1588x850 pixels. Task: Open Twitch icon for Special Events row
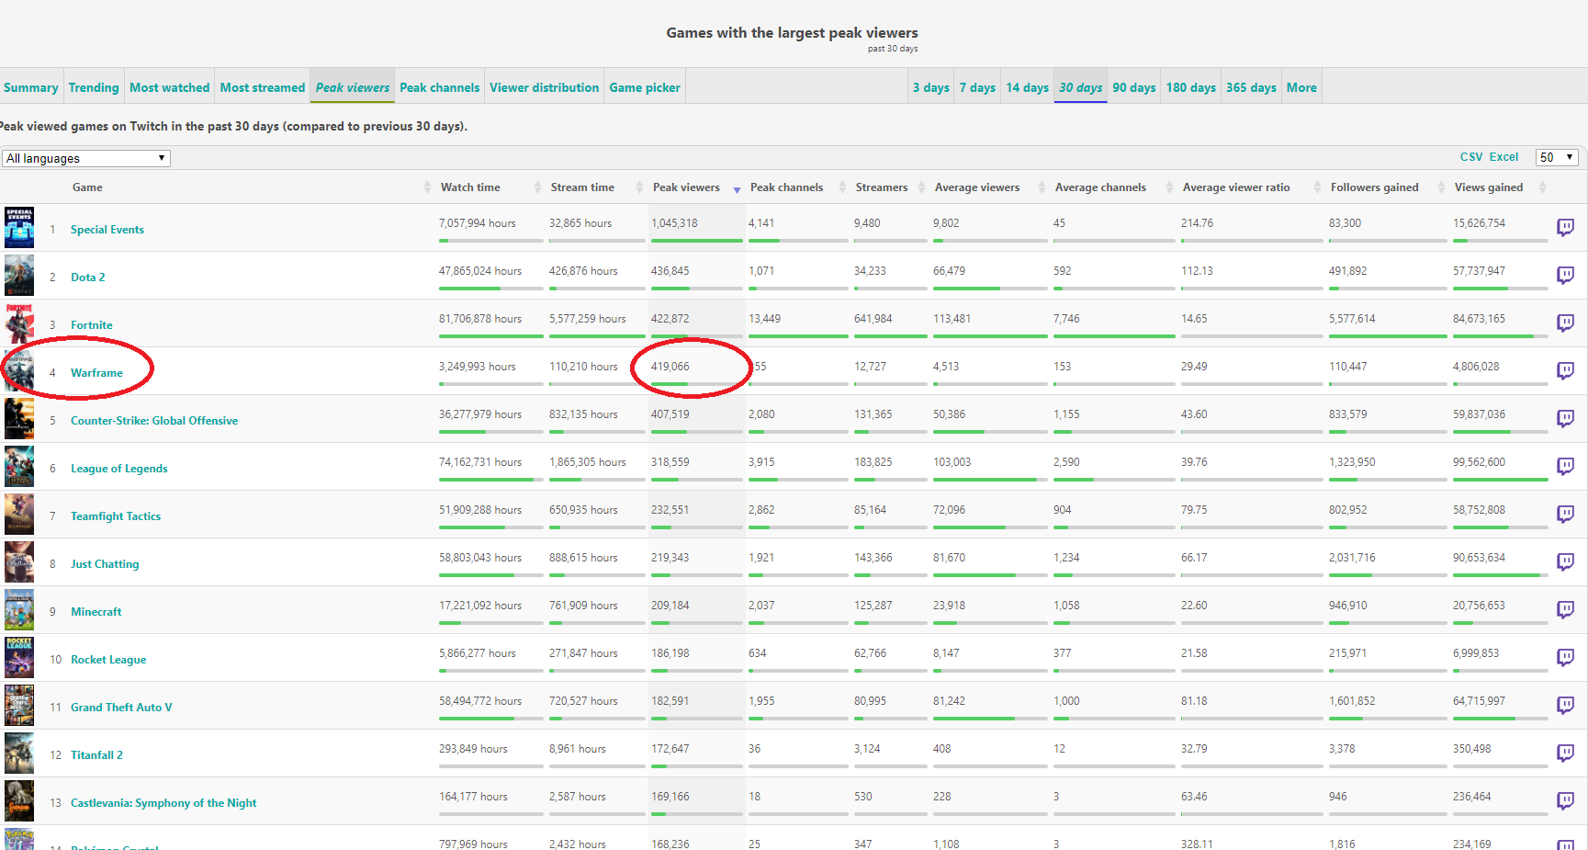(1565, 227)
